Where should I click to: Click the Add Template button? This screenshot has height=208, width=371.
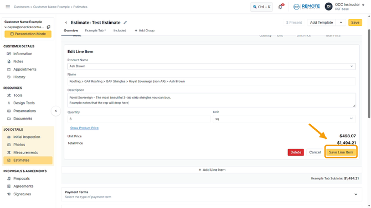tap(321, 23)
